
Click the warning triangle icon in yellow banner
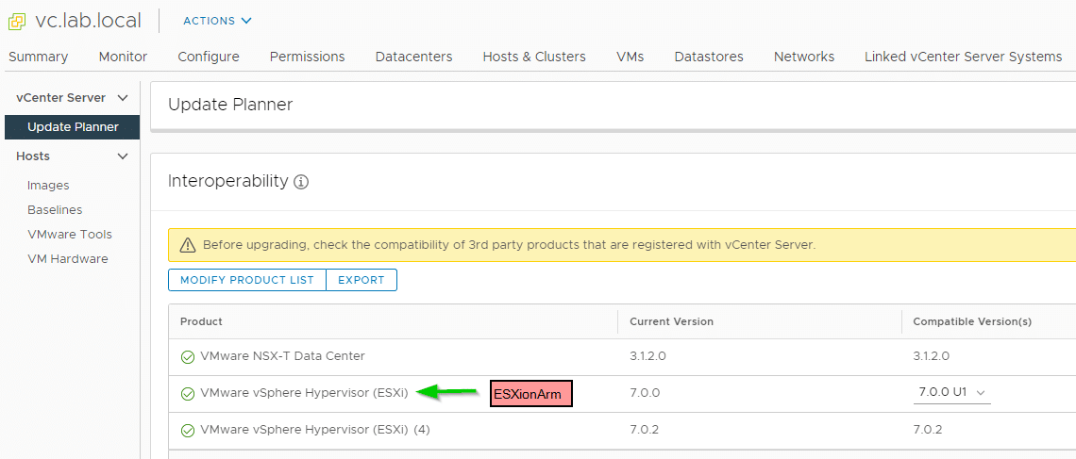pyautogui.click(x=187, y=245)
